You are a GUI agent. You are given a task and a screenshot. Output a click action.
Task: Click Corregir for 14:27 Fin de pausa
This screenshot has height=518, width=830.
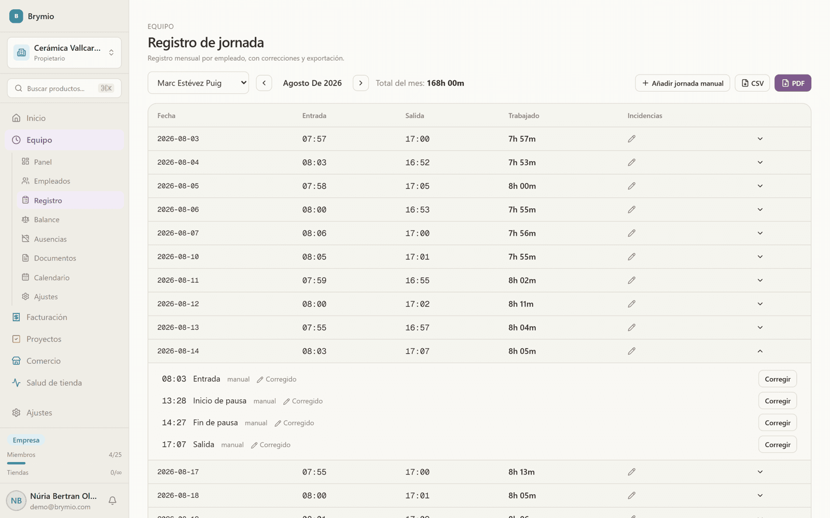[x=778, y=423]
